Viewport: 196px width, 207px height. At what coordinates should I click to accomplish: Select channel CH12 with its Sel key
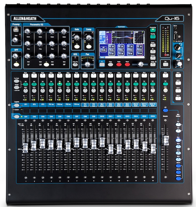(119, 84)
